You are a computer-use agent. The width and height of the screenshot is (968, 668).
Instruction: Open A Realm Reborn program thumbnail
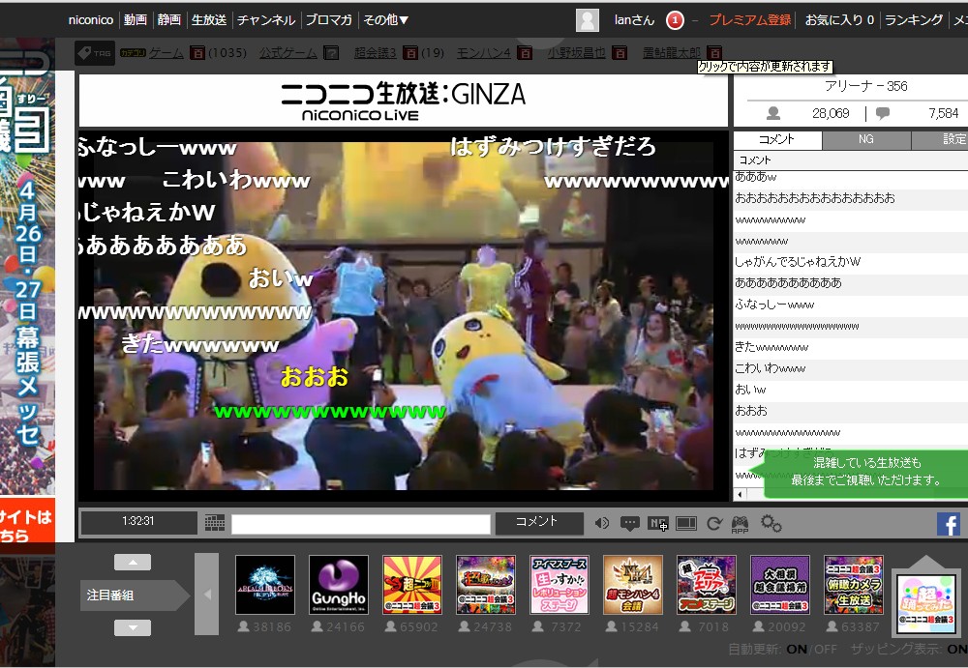(x=265, y=585)
